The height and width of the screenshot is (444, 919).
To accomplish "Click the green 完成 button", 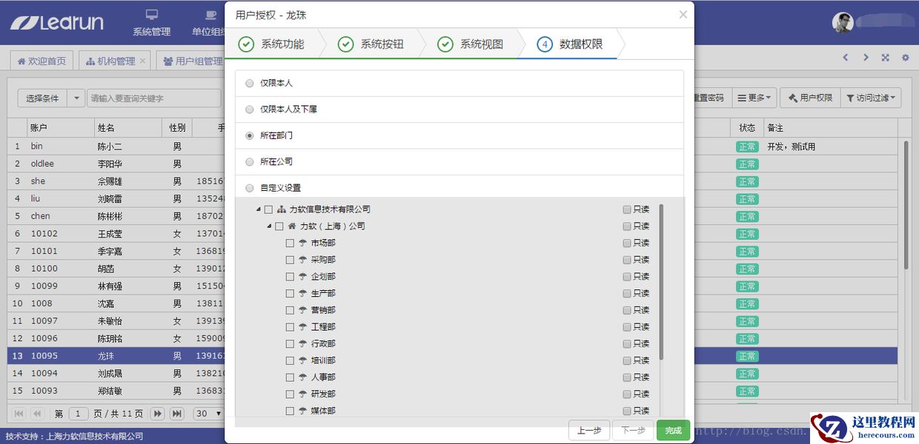I will click(x=673, y=431).
